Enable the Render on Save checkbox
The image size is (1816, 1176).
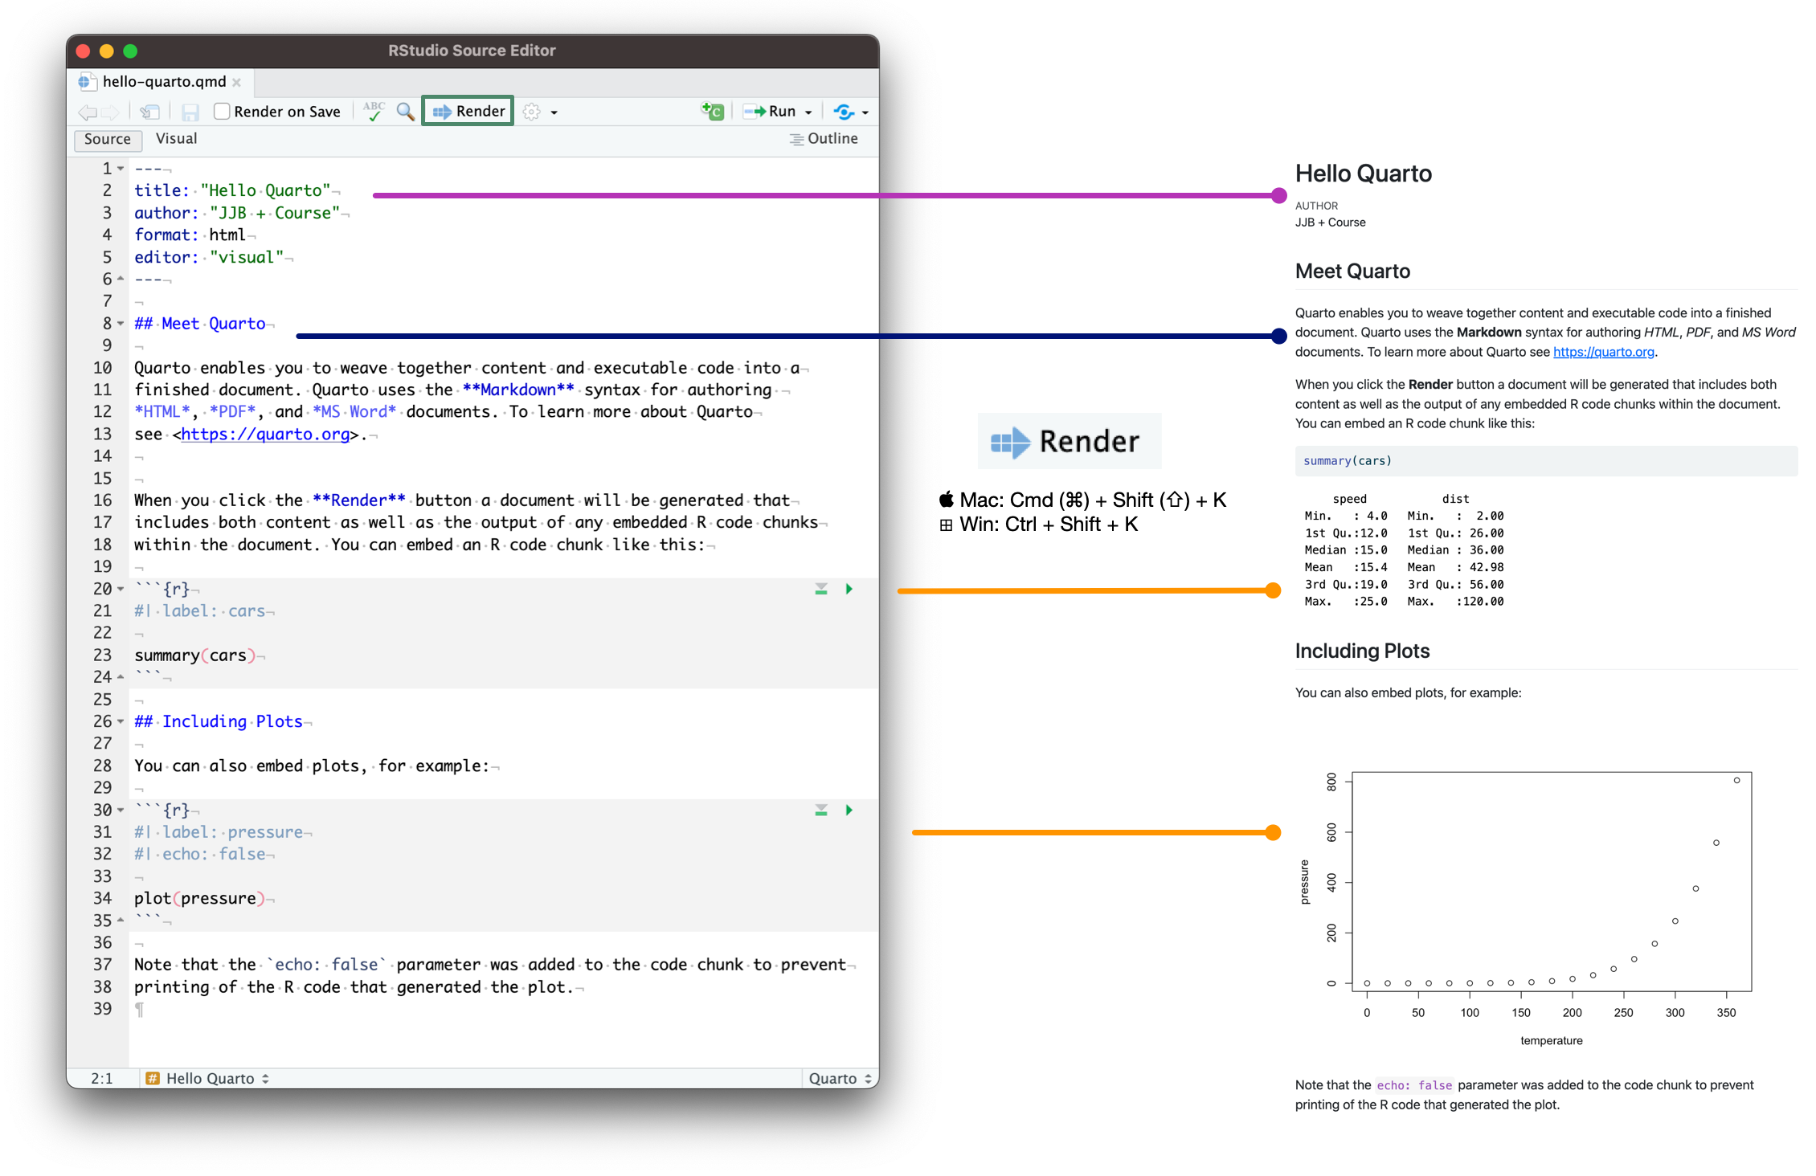(x=223, y=111)
